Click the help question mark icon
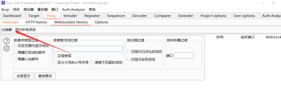 point(7,41)
